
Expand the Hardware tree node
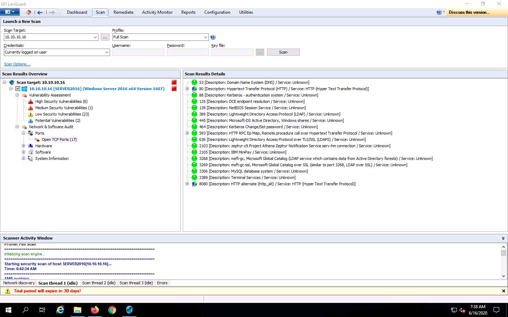click(x=23, y=146)
